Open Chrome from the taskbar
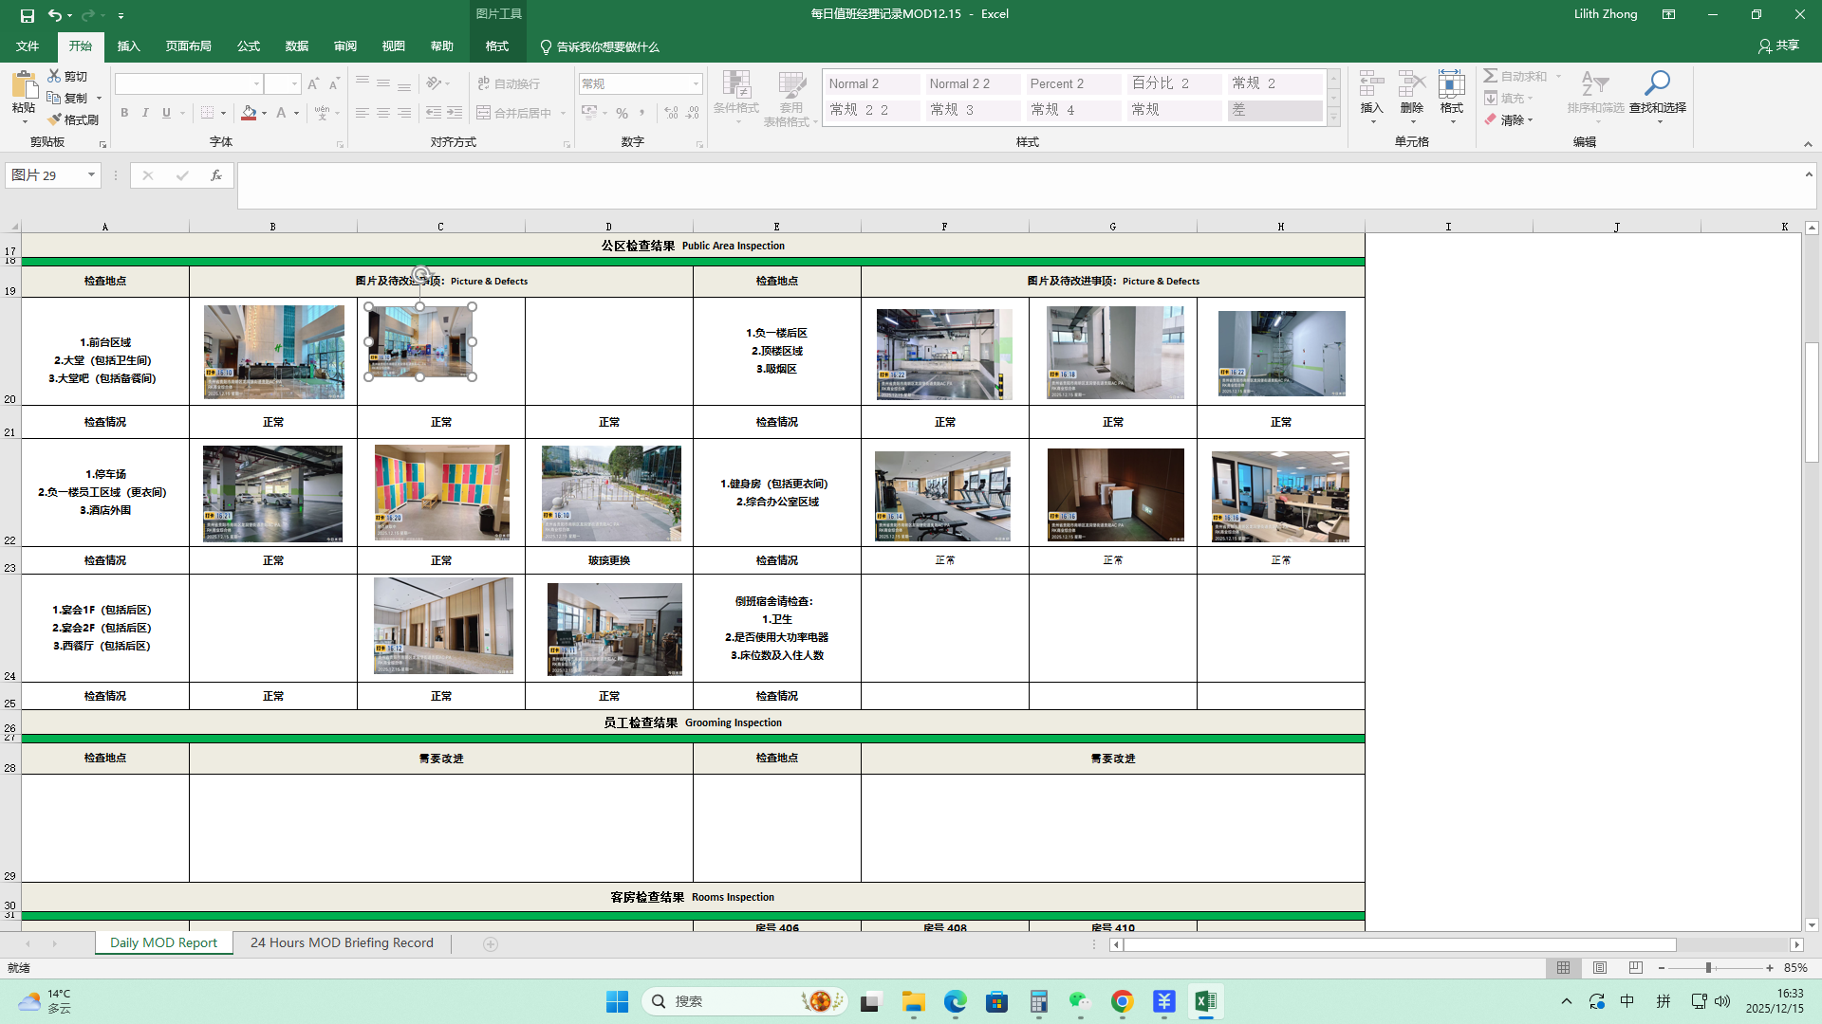This screenshot has width=1822, height=1024. tap(1122, 1001)
